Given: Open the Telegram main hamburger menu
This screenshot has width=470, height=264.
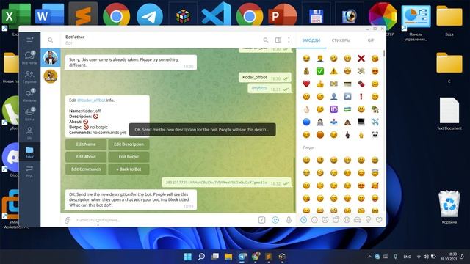Looking at the screenshot, I should [x=29, y=40].
